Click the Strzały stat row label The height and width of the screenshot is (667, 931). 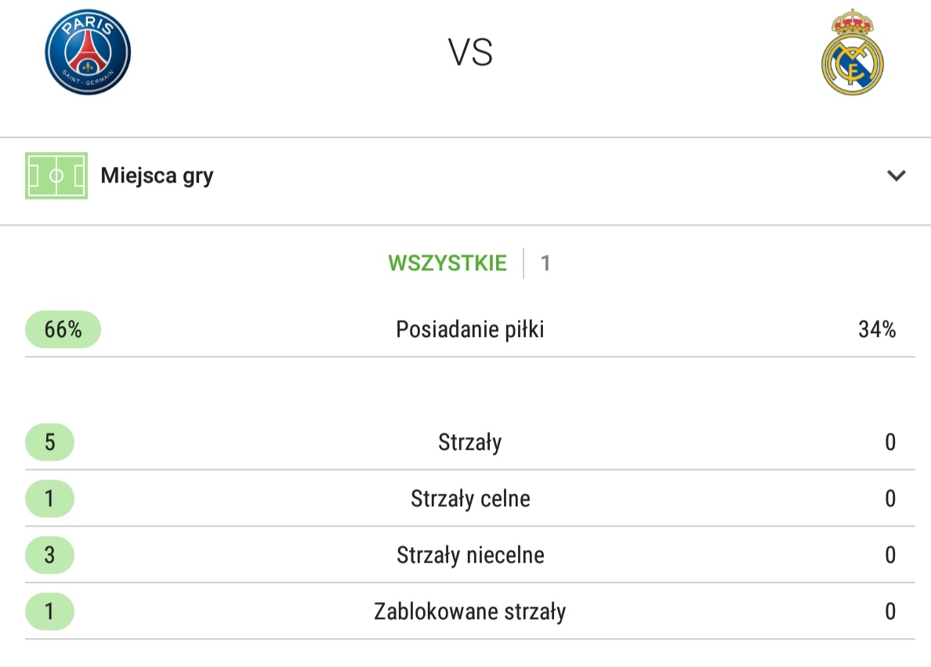(469, 443)
